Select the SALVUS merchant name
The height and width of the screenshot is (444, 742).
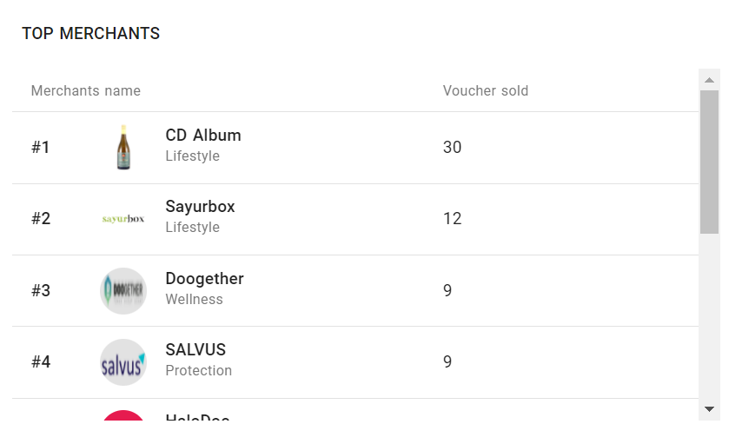[x=195, y=350]
